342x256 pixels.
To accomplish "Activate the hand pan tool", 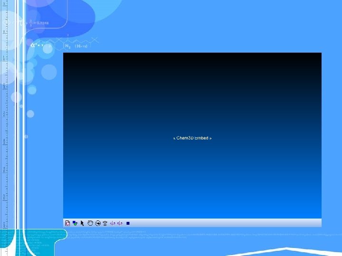I will 90,223.
